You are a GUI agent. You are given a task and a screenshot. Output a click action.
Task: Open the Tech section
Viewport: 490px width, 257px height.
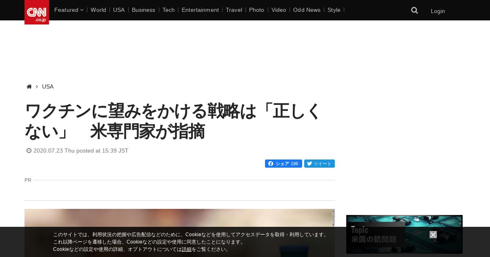point(169,10)
